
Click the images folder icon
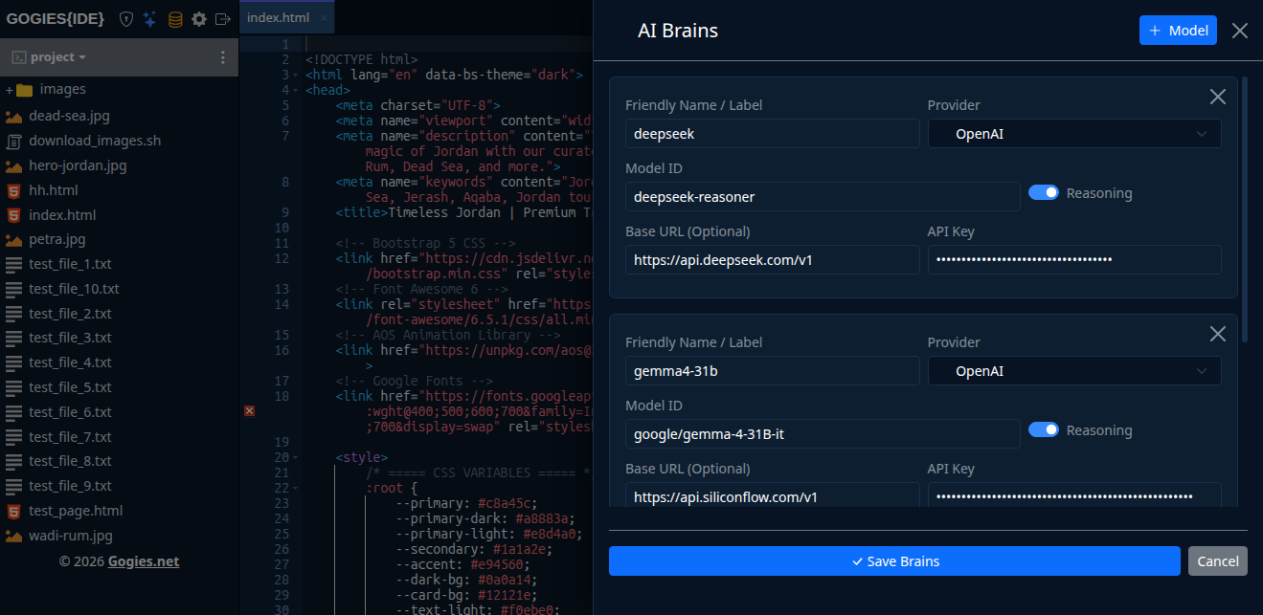(25, 90)
